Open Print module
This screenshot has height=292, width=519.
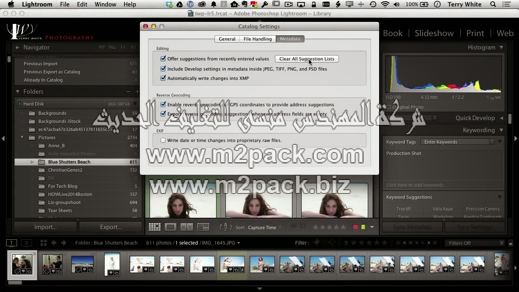click(475, 33)
